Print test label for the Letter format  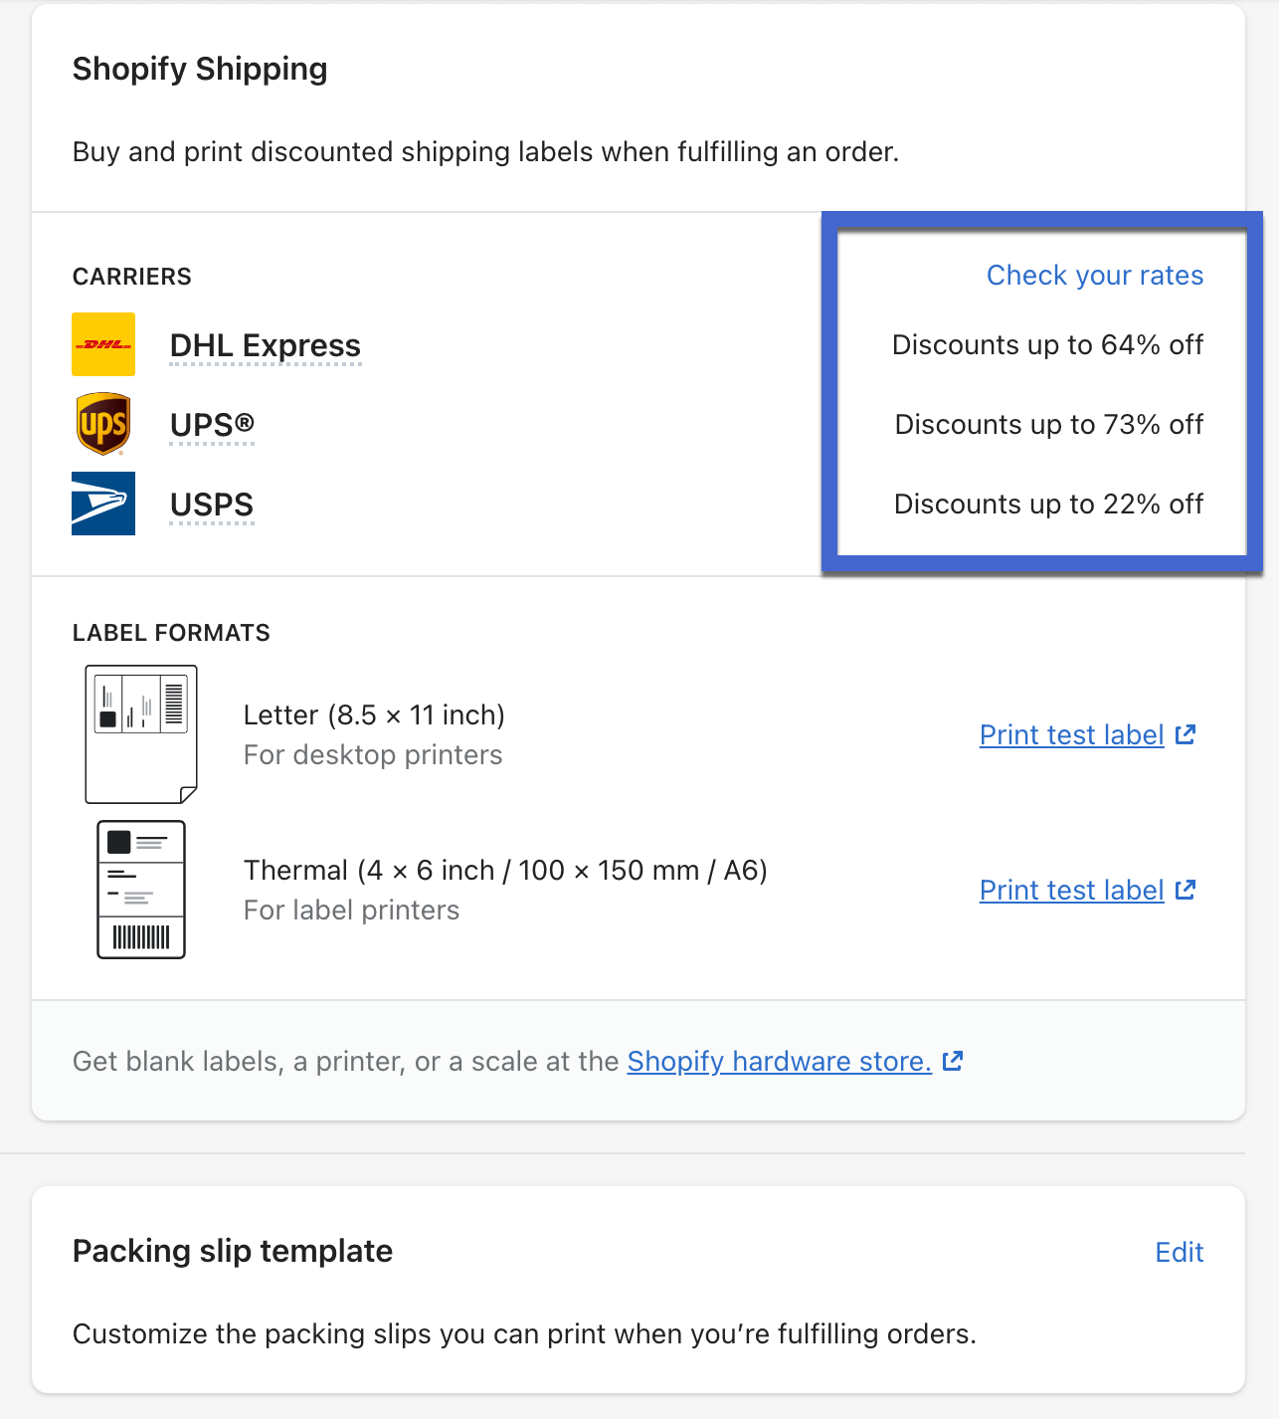[x=1070, y=734]
